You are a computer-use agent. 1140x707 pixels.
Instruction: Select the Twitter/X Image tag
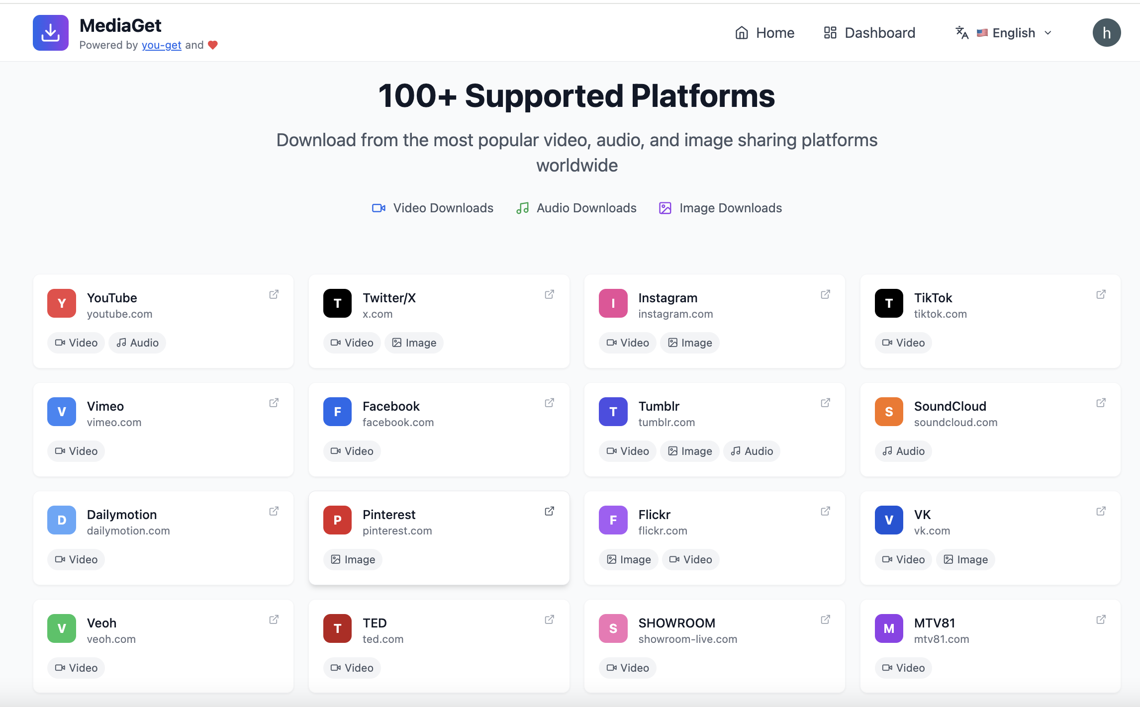pos(414,343)
